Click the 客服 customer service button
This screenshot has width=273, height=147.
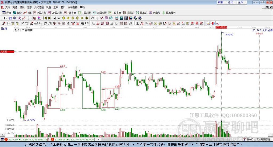coord(222,2)
